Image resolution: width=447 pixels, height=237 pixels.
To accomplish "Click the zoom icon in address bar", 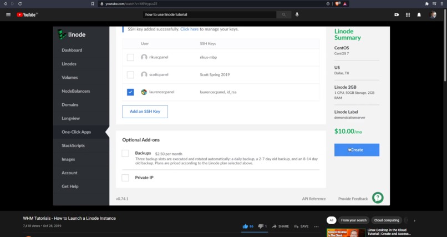I will [x=328, y=4].
